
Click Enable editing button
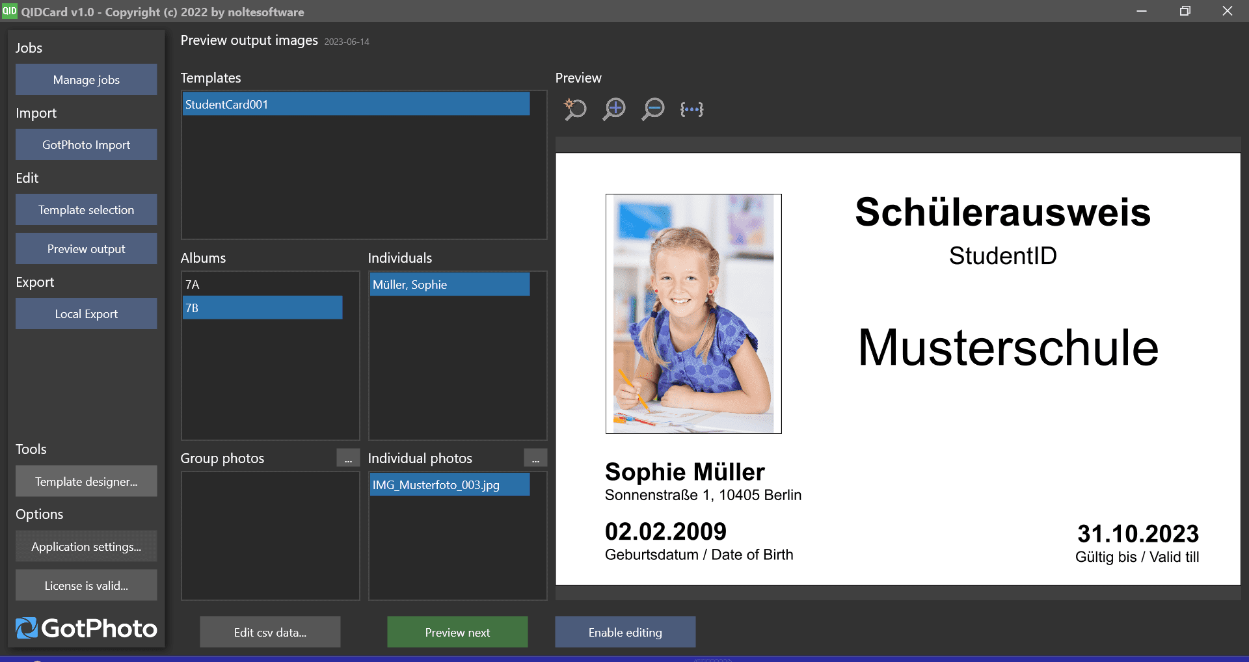point(625,632)
